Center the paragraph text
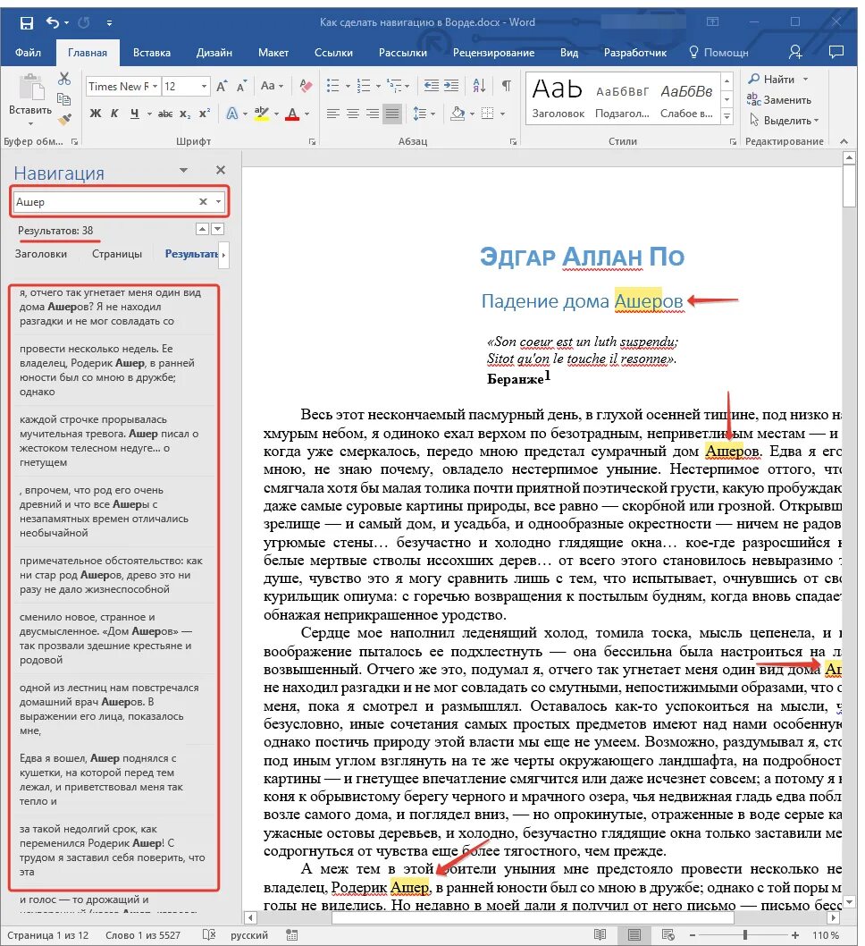The height and width of the screenshot is (946, 865). pos(353,114)
